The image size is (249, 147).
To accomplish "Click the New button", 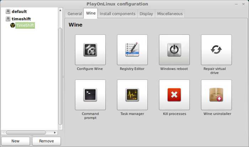I will pyautogui.click(x=15, y=141).
